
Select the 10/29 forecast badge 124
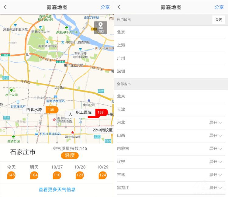pos(102,175)
